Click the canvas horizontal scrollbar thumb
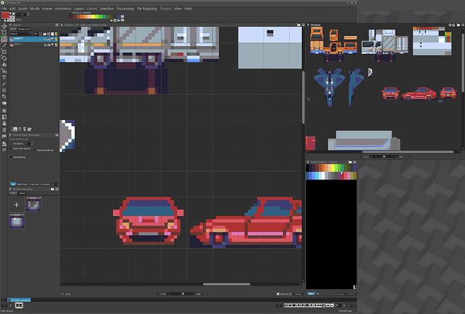465x314 pixels. [x=226, y=284]
